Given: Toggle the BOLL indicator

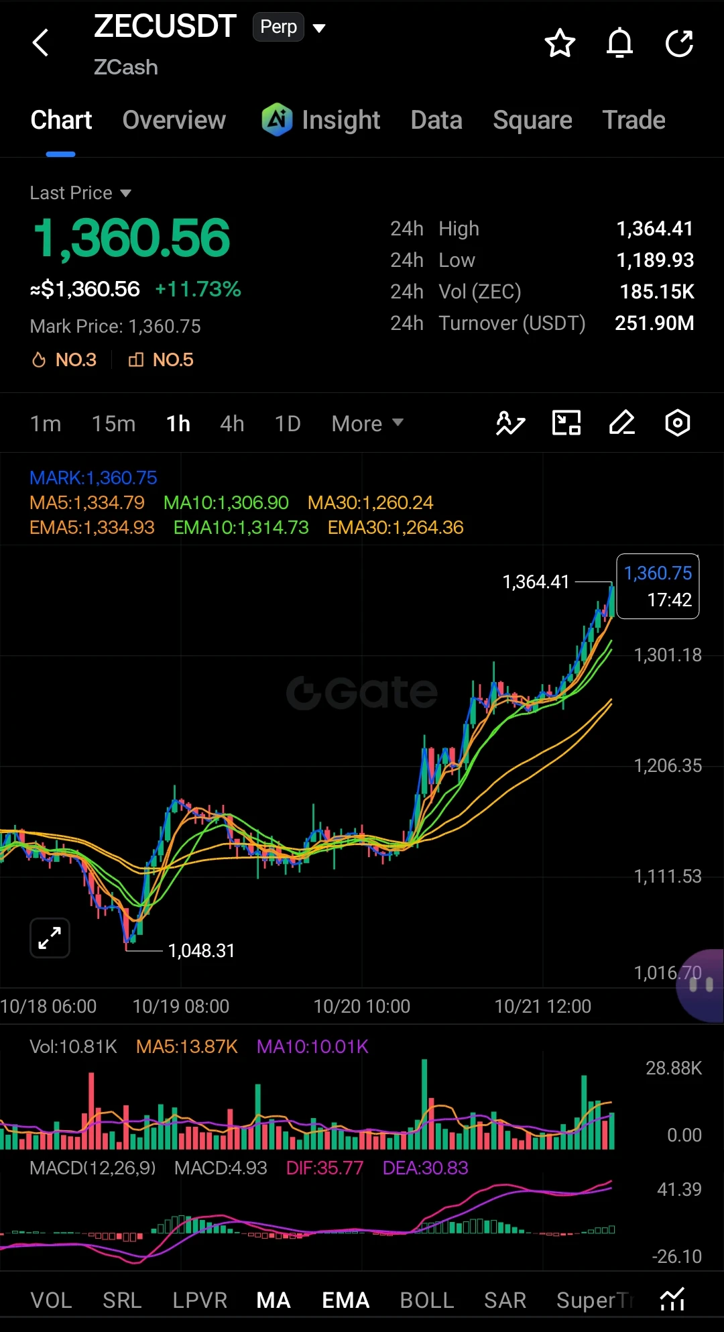Looking at the screenshot, I should [427, 1300].
